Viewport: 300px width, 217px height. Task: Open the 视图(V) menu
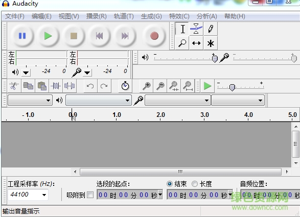coord(68,16)
